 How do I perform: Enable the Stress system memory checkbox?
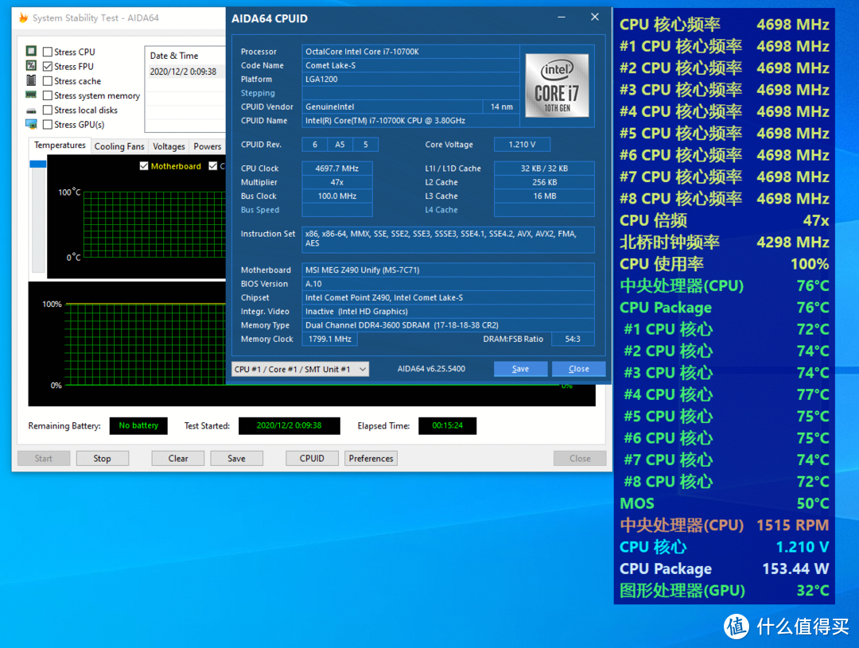pyautogui.click(x=48, y=96)
